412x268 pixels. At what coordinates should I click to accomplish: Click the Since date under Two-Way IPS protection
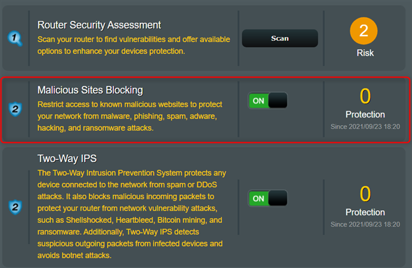[x=365, y=224]
